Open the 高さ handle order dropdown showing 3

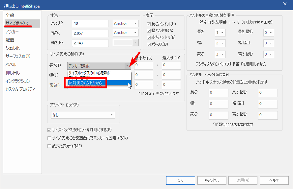220,54
